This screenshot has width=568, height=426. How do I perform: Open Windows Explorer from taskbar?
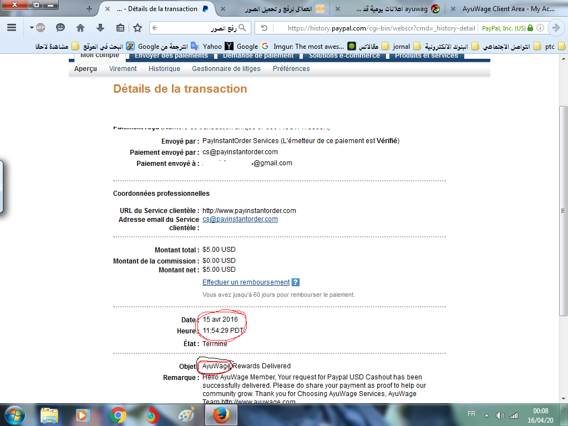click(49, 415)
